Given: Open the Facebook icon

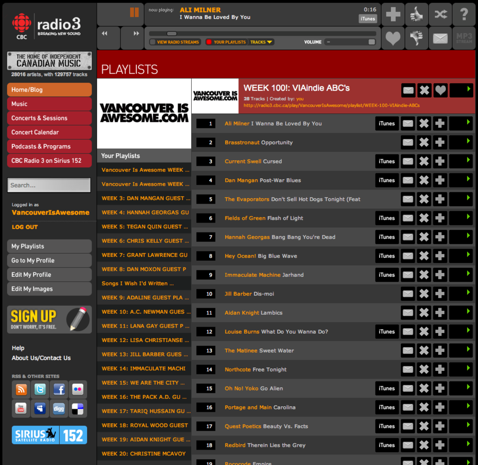Looking at the screenshot, I should point(59,389).
